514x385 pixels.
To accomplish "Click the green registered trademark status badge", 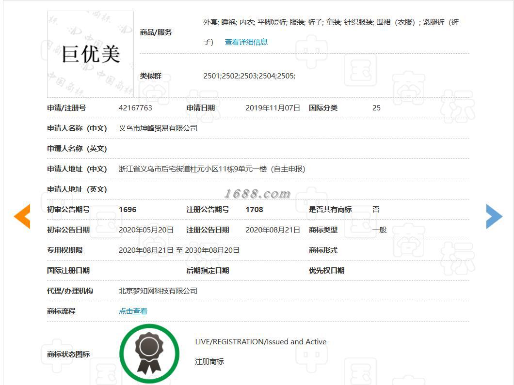I will [x=149, y=354].
